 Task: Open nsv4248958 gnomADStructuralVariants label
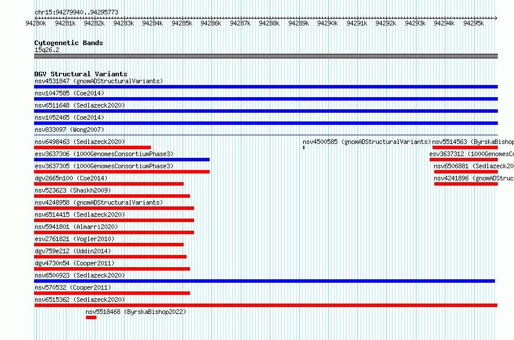click(99, 202)
